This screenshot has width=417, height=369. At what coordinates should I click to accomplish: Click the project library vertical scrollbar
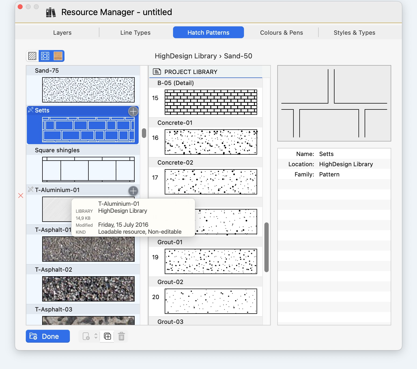pyautogui.click(x=267, y=247)
